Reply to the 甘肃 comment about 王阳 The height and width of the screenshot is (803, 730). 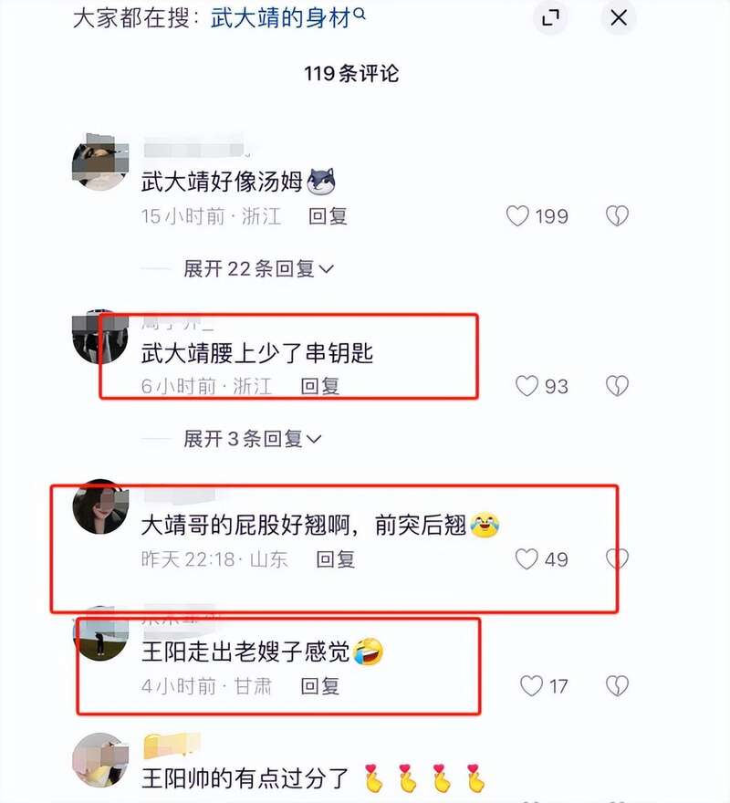tap(320, 685)
